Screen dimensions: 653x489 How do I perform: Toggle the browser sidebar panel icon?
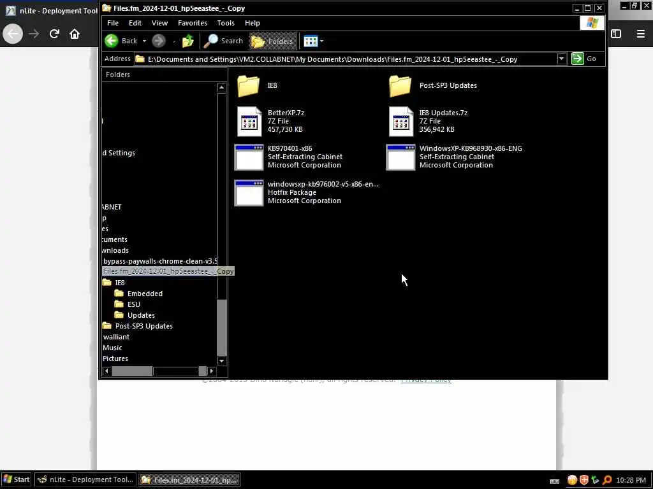616,34
